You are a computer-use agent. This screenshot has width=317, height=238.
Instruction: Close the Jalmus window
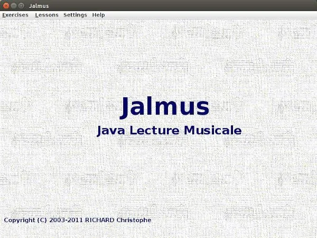[x=6, y=6]
